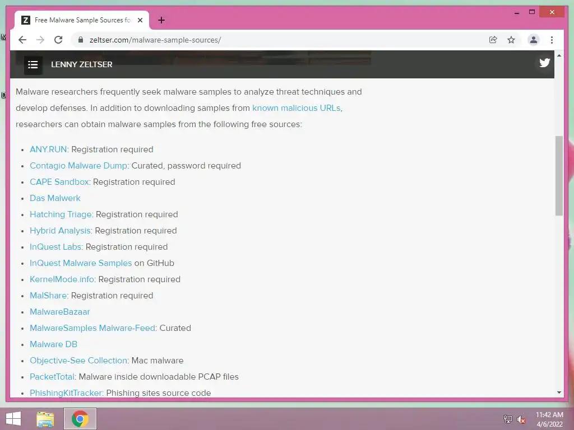Click the text 'Mac malware'
The width and height of the screenshot is (574, 430).
pyautogui.click(x=158, y=361)
